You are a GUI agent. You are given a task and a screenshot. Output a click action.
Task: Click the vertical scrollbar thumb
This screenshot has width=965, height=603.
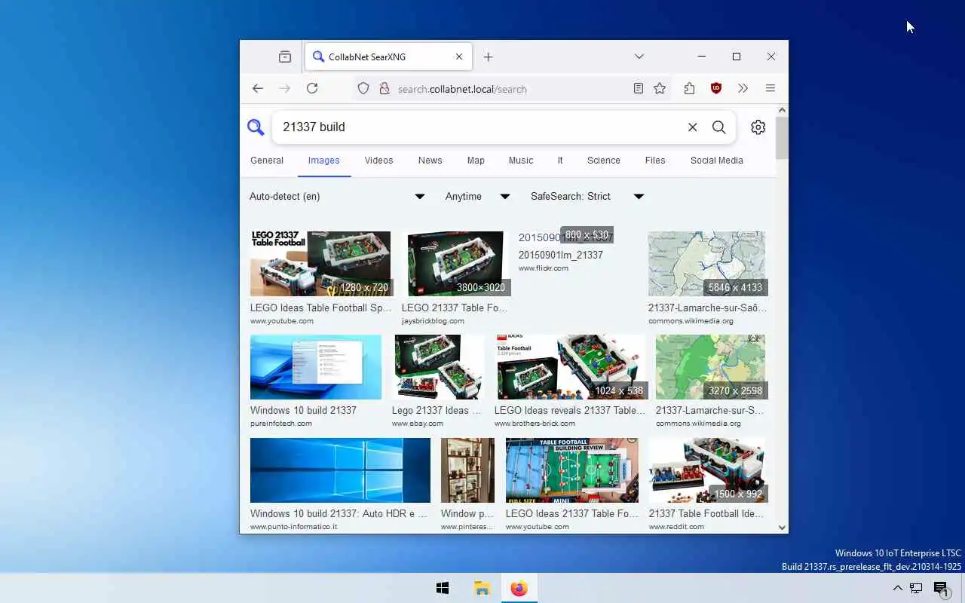782,138
